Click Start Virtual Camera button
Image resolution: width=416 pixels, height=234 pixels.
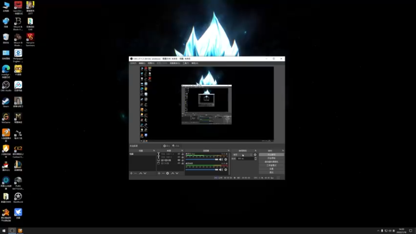271,162
